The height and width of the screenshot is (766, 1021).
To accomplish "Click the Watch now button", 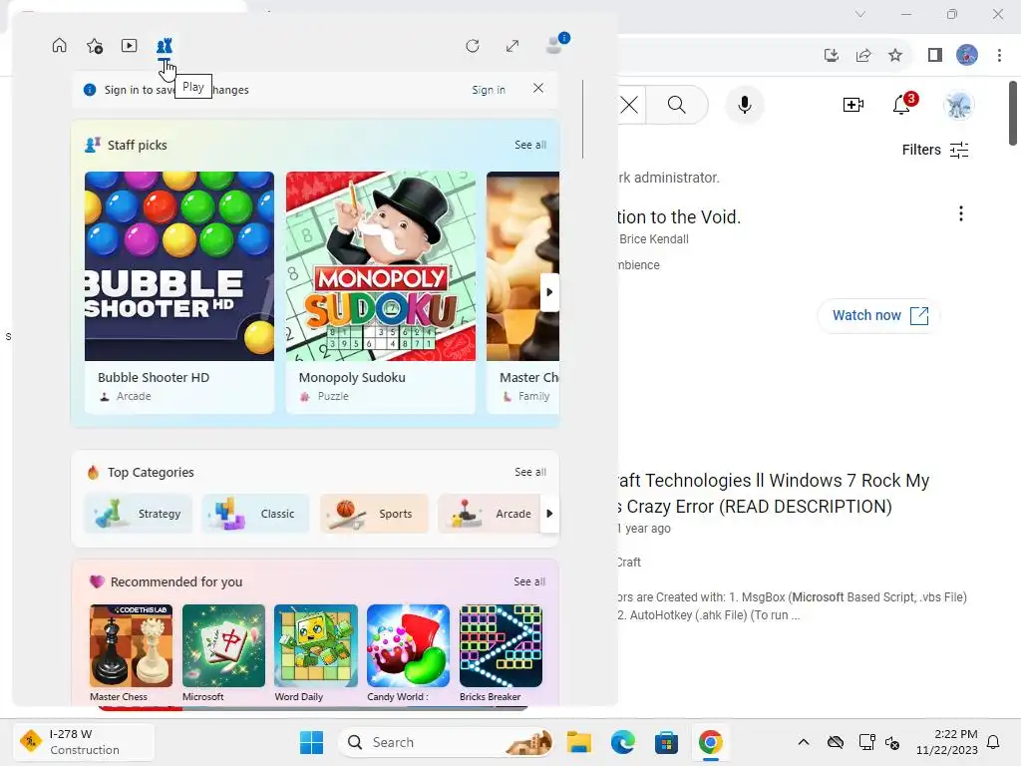I will (x=879, y=315).
